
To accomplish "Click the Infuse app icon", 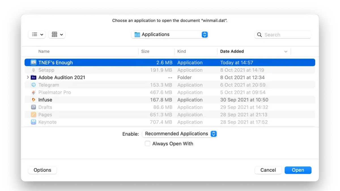I will [x=33, y=100].
